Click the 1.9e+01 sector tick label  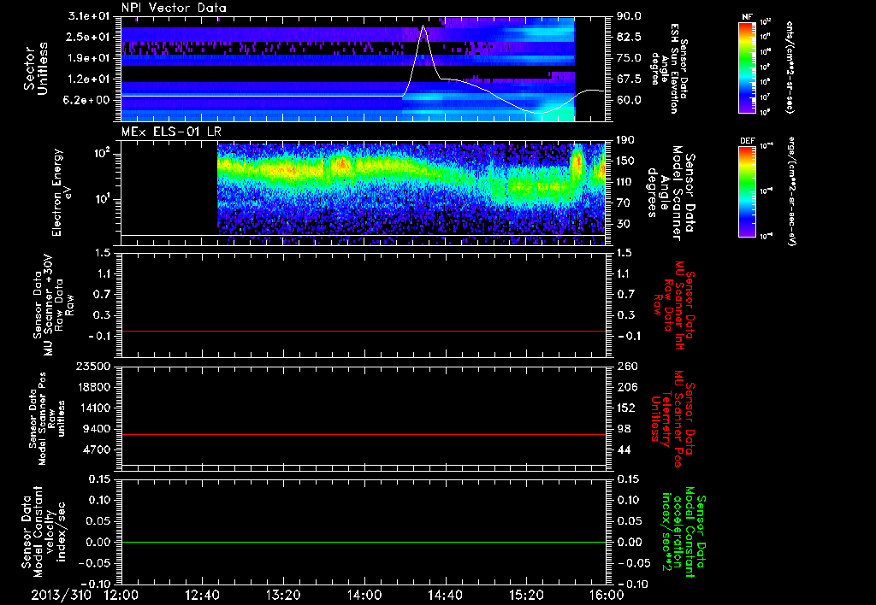89,58
